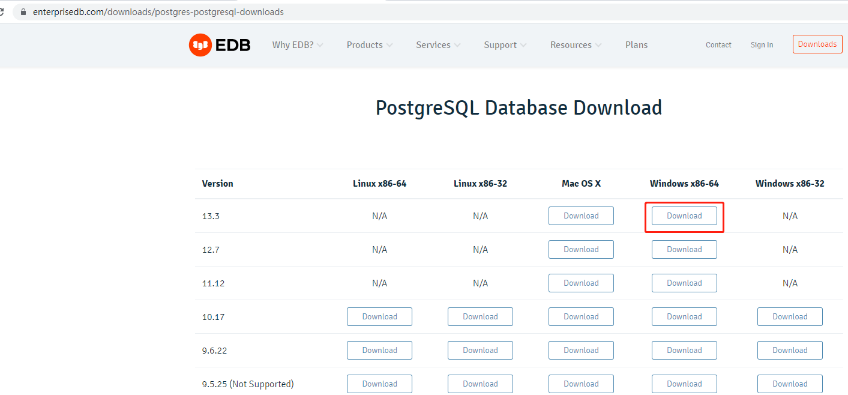Download version 10.17 for Linux x86-32
The height and width of the screenshot is (395, 848).
(x=480, y=317)
